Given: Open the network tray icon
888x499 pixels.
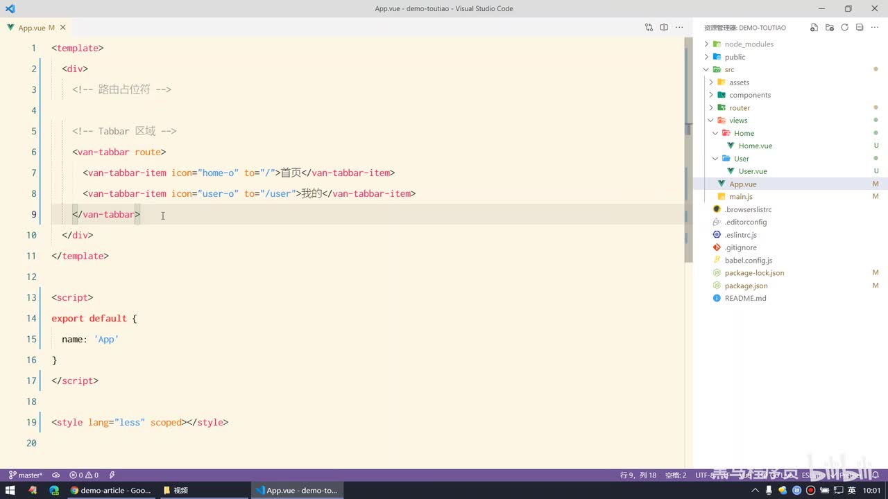Looking at the screenshot, I should [838, 490].
